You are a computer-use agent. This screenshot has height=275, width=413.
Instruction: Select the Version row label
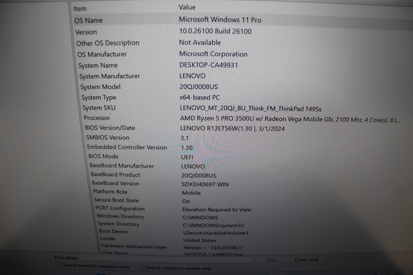86,32
